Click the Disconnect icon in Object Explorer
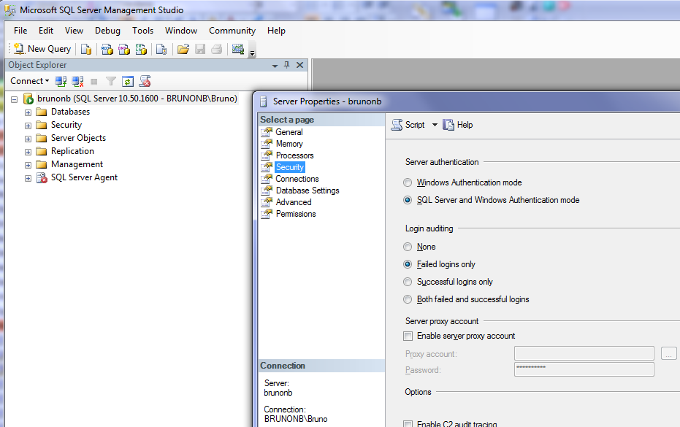This screenshot has height=427, width=680. pyautogui.click(x=77, y=81)
